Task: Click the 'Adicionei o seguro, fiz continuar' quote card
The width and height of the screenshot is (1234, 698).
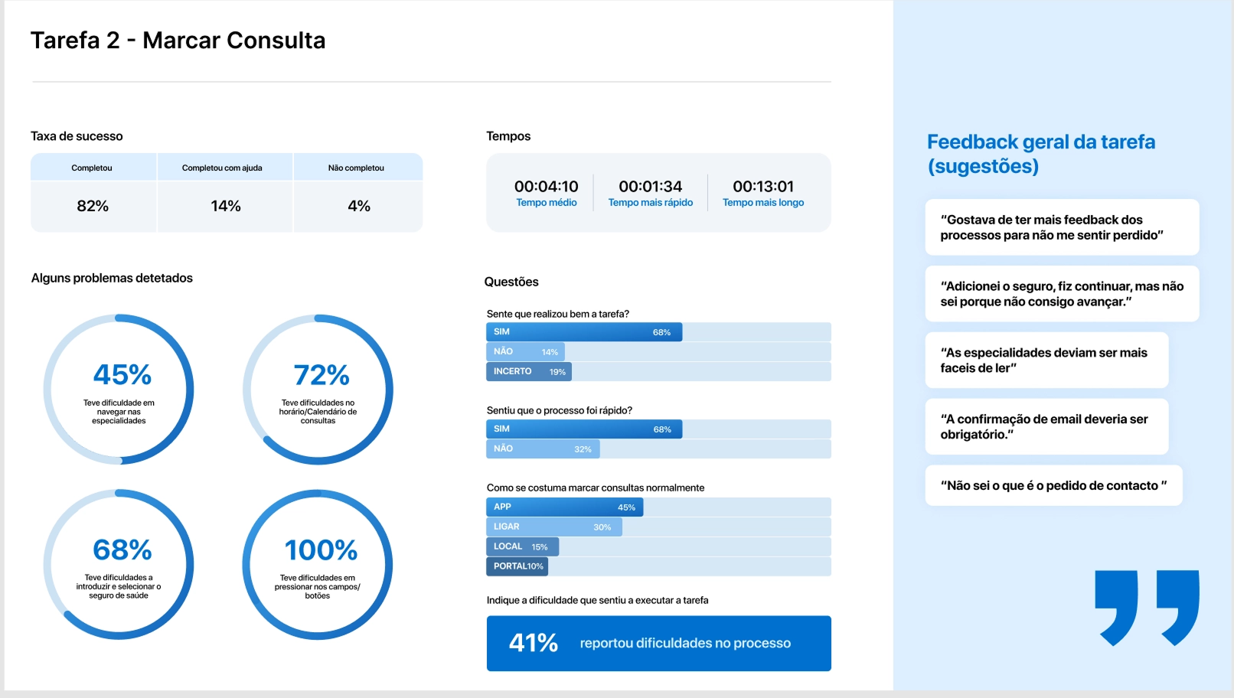Action: pos(1062,294)
